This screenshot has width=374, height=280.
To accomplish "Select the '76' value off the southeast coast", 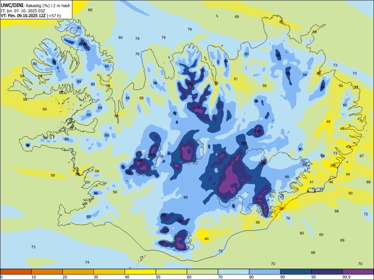I will [288, 218].
